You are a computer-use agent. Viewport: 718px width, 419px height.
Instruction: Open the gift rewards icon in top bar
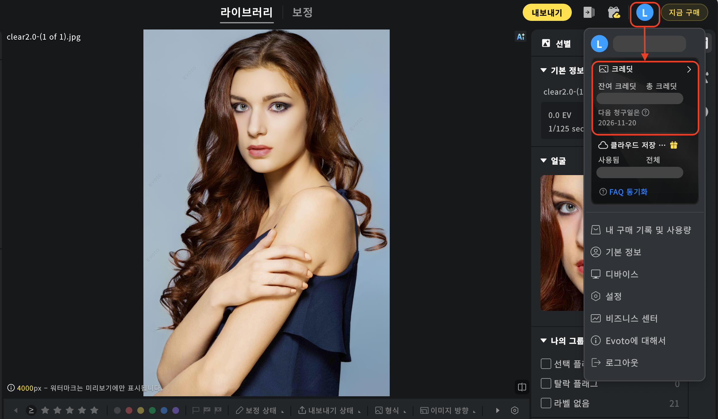[x=614, y=13]
